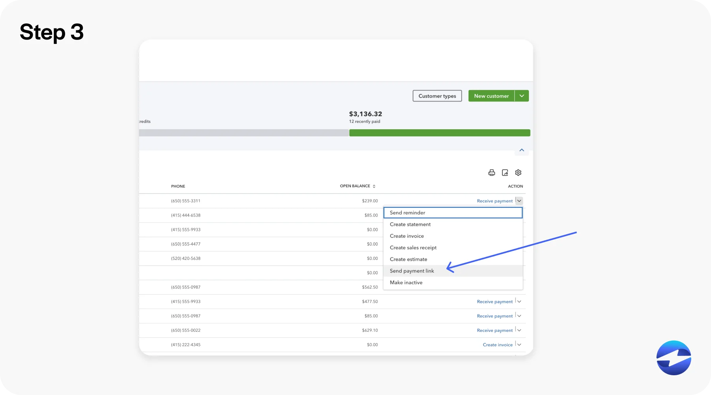Click the $3,136.32 recently paid amount
The image size is (711, 395).
tap(365, 114)
